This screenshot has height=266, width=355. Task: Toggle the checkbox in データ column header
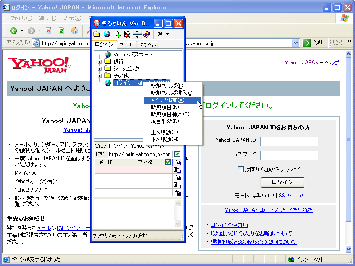click(x=168, y=162)
